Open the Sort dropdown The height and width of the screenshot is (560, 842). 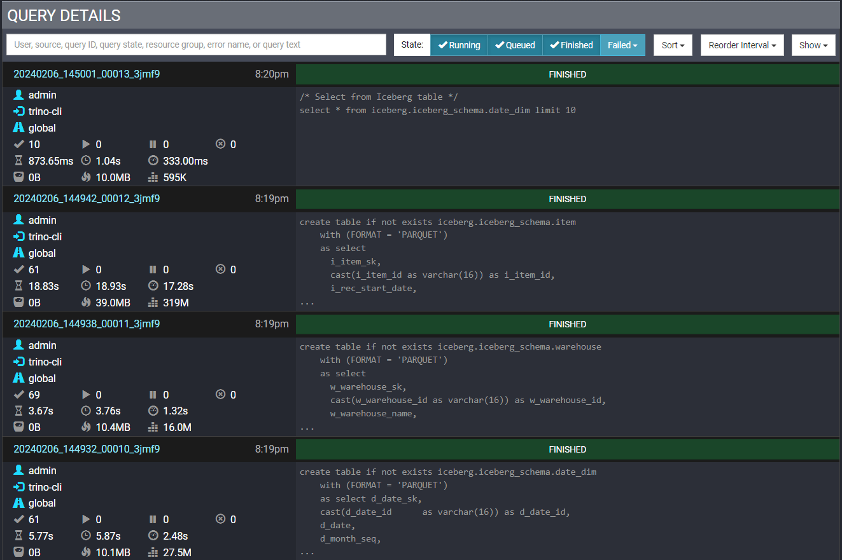(x=673, y=45)
